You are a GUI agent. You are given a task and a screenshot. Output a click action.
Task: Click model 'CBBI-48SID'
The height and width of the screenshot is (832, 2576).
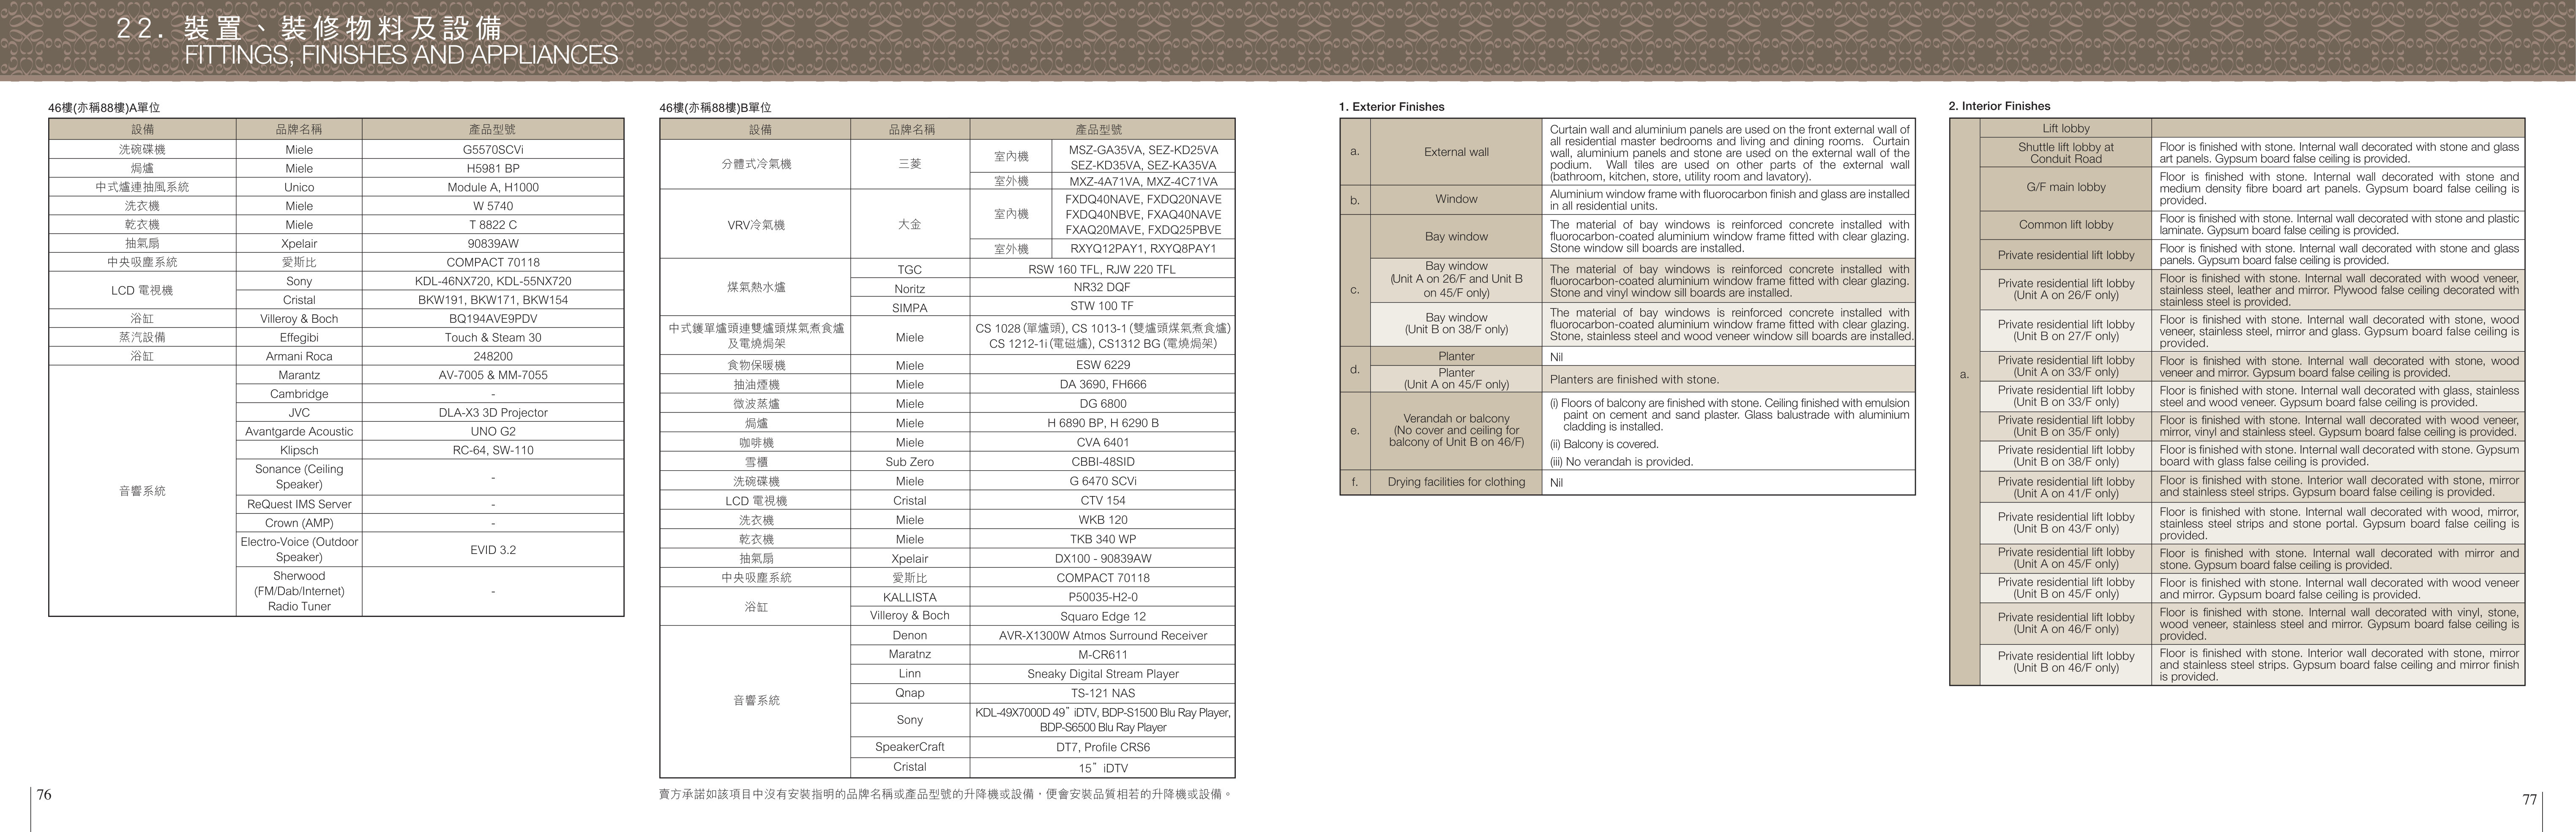tap(1102, 462)
